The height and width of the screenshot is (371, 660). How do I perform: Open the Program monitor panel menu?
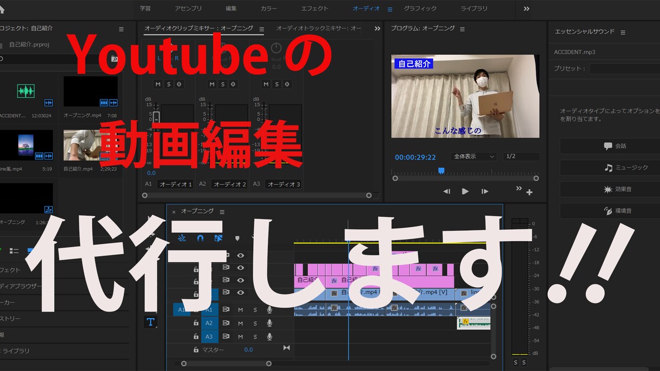click(462, 29)
